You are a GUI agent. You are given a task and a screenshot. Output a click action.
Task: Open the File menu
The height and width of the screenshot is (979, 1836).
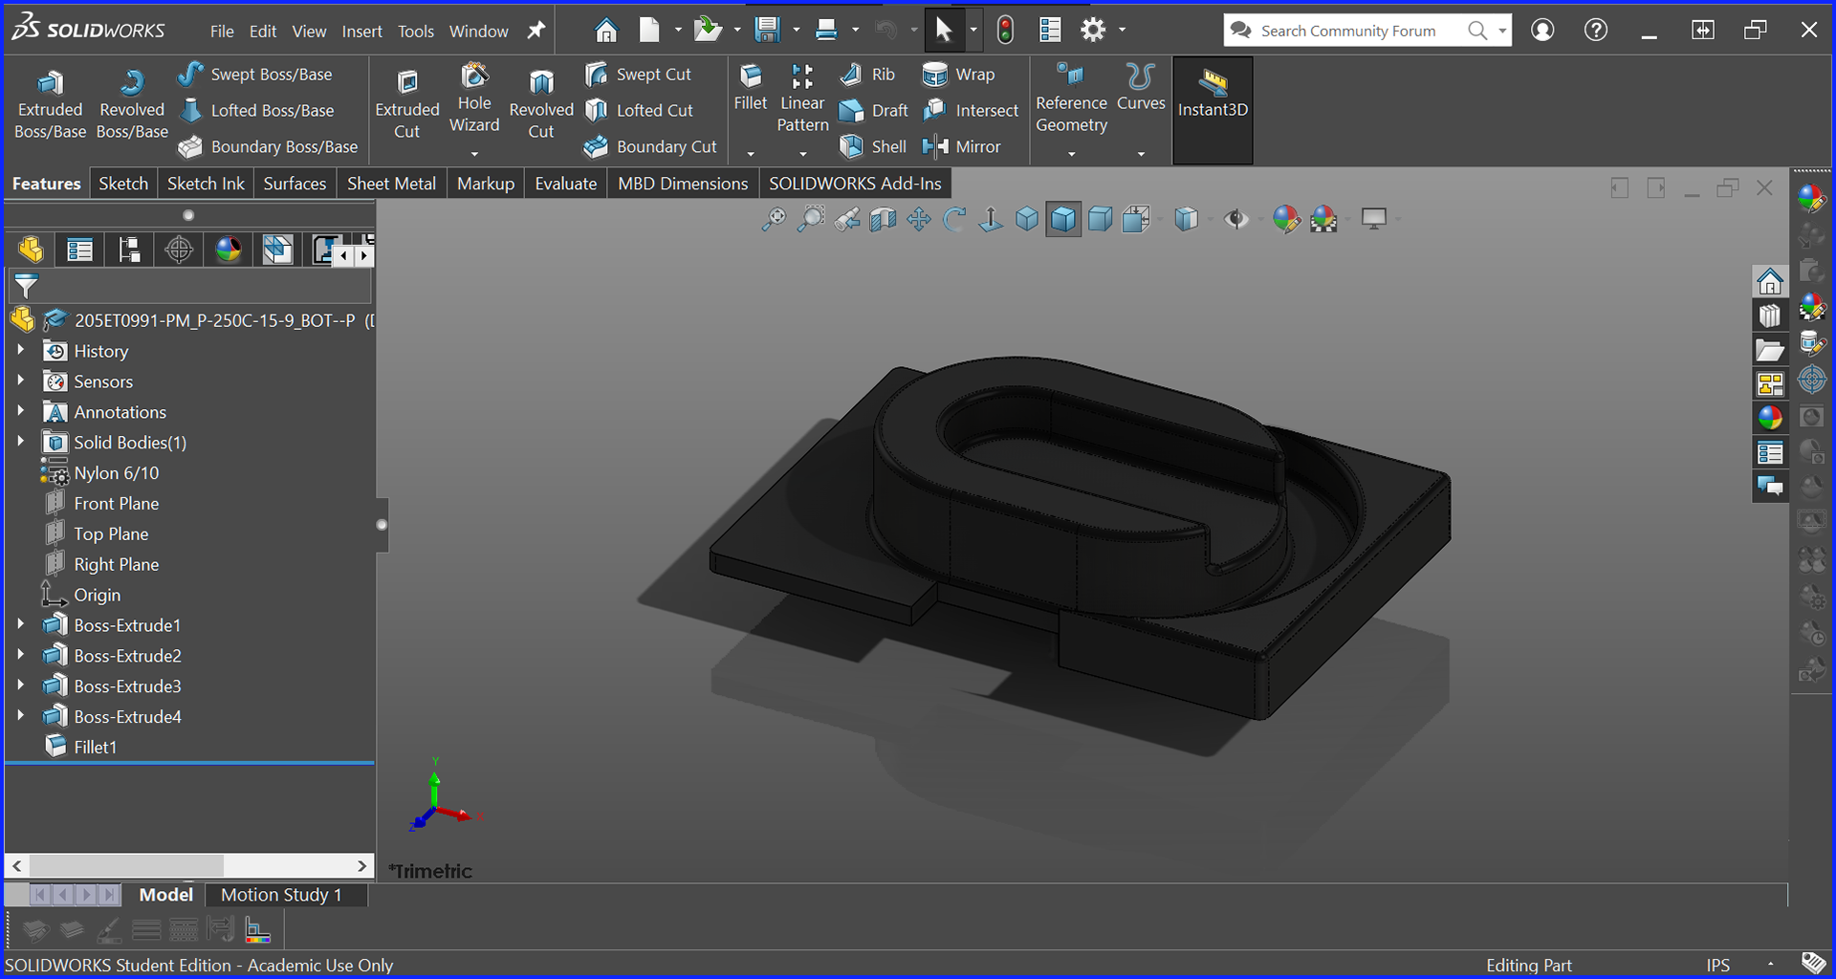222,32
